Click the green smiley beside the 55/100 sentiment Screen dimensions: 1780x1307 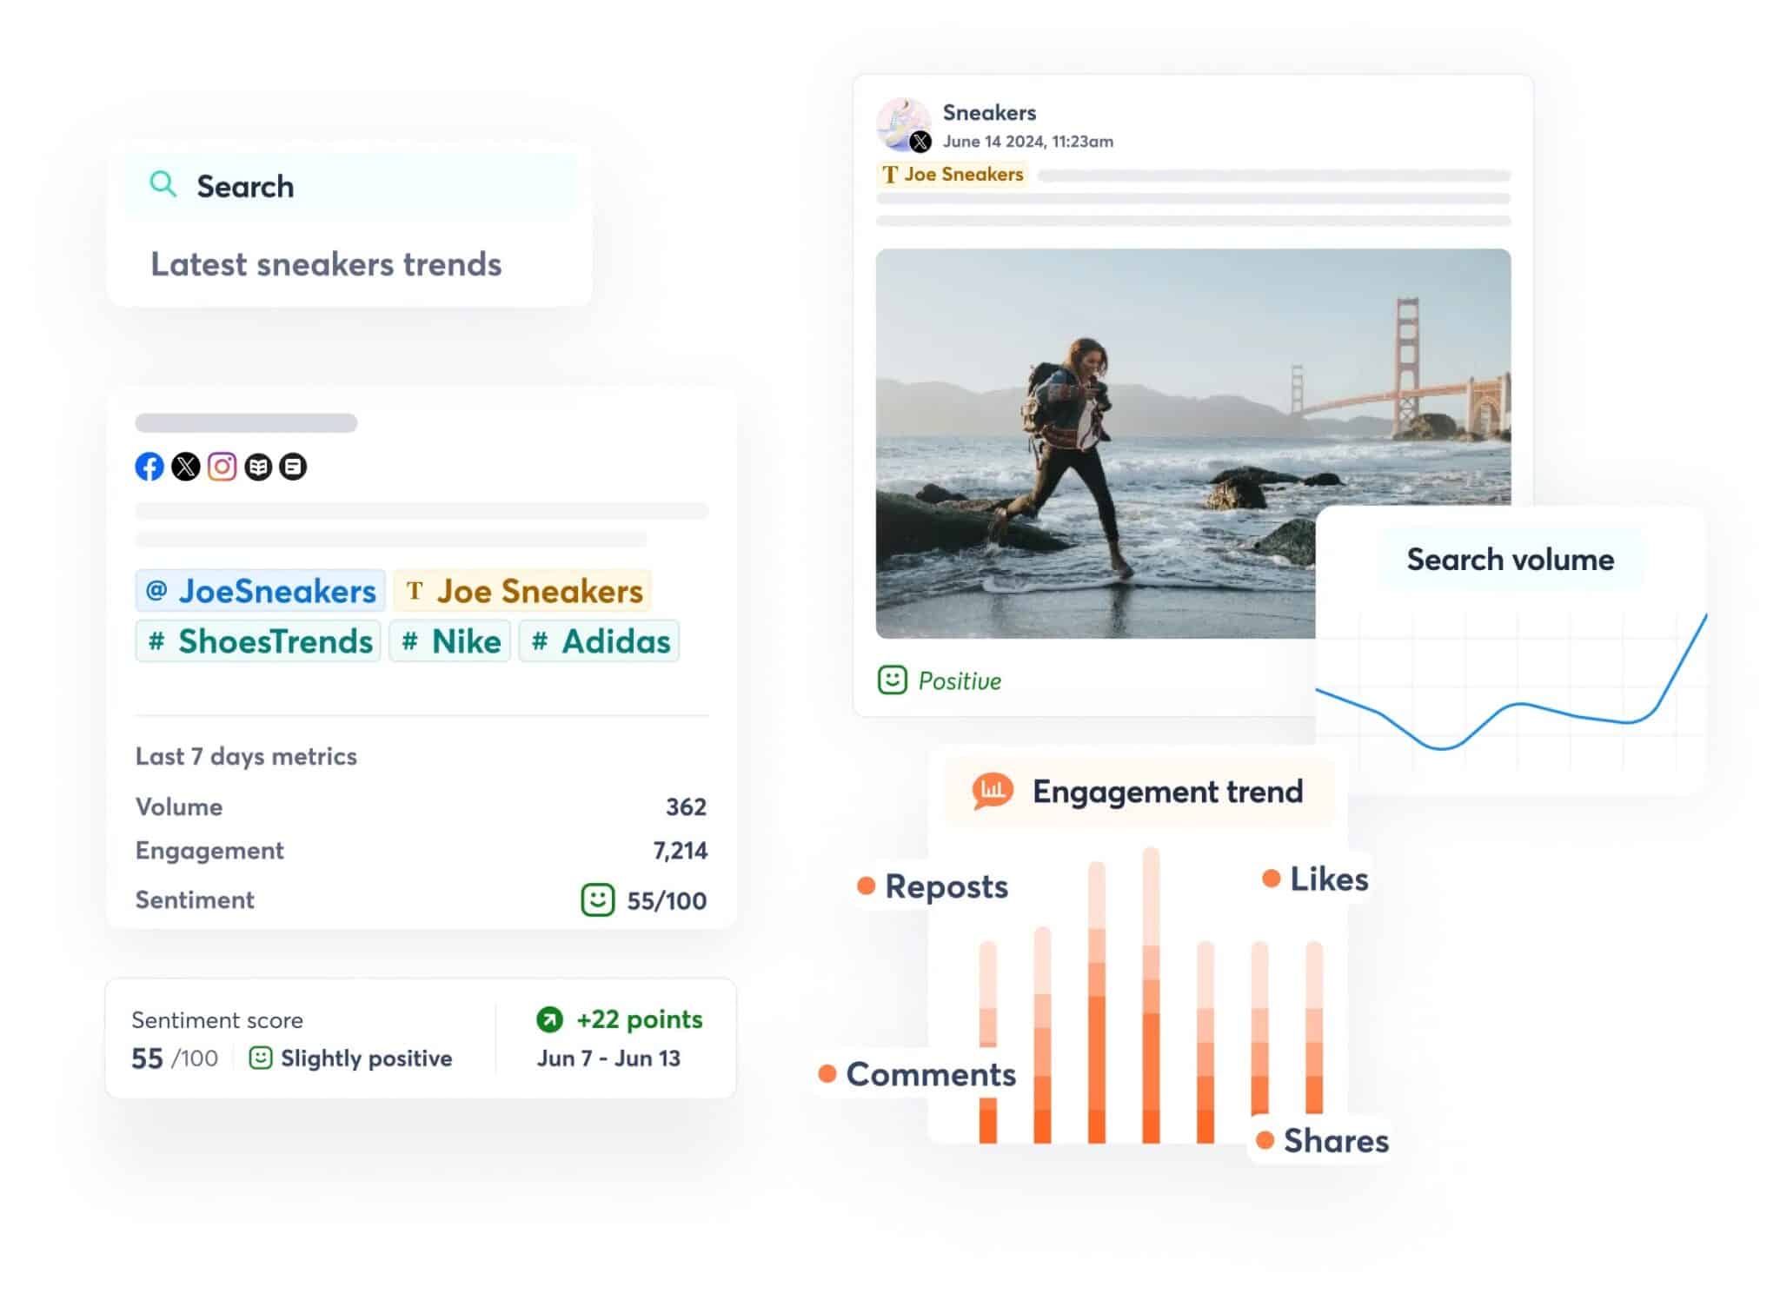(x=597, y=900)
